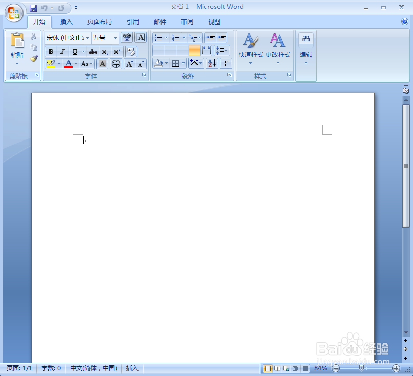Open the Styles pane launcher
This screenshot has width=413, height=376.
coord(289,75)
